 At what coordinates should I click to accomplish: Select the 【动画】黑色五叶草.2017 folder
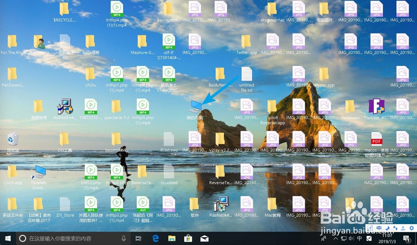39,210
